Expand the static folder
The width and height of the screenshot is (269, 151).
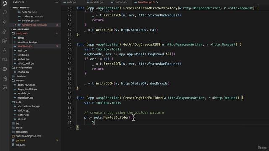pos(19,128)
